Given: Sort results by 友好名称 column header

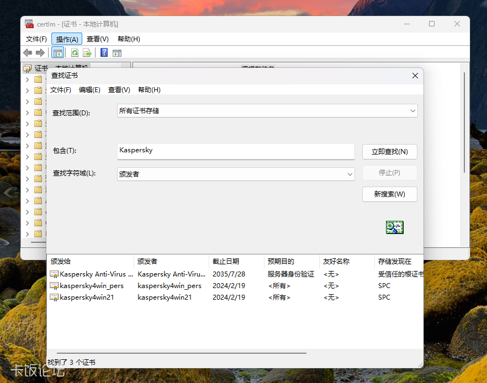Looking at the screenshot, I should (x=347, y=262).
